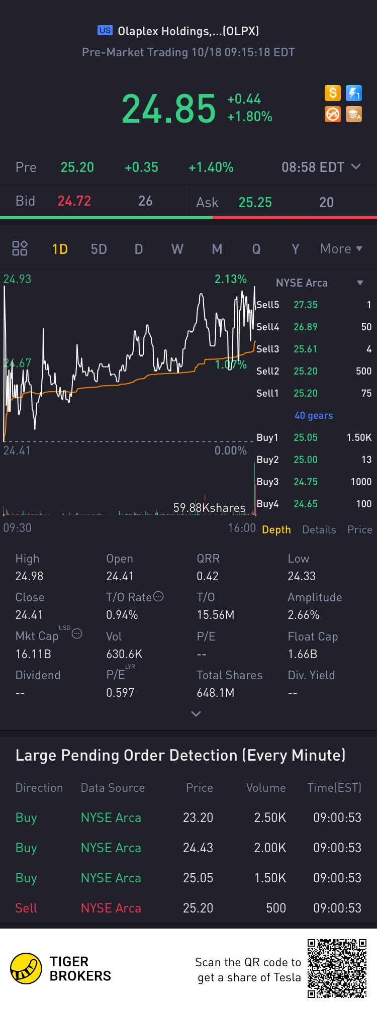Switch to the Q quarterly chart
Image resolution: width=377 pixels, height=1009 pixels.
point(256,249)
